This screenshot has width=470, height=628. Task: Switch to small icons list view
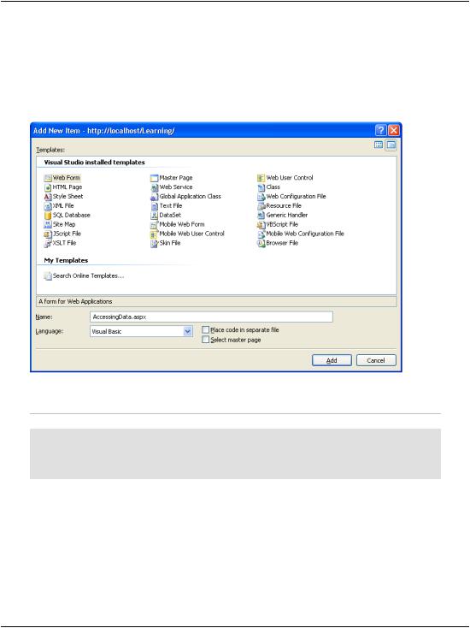391,145
